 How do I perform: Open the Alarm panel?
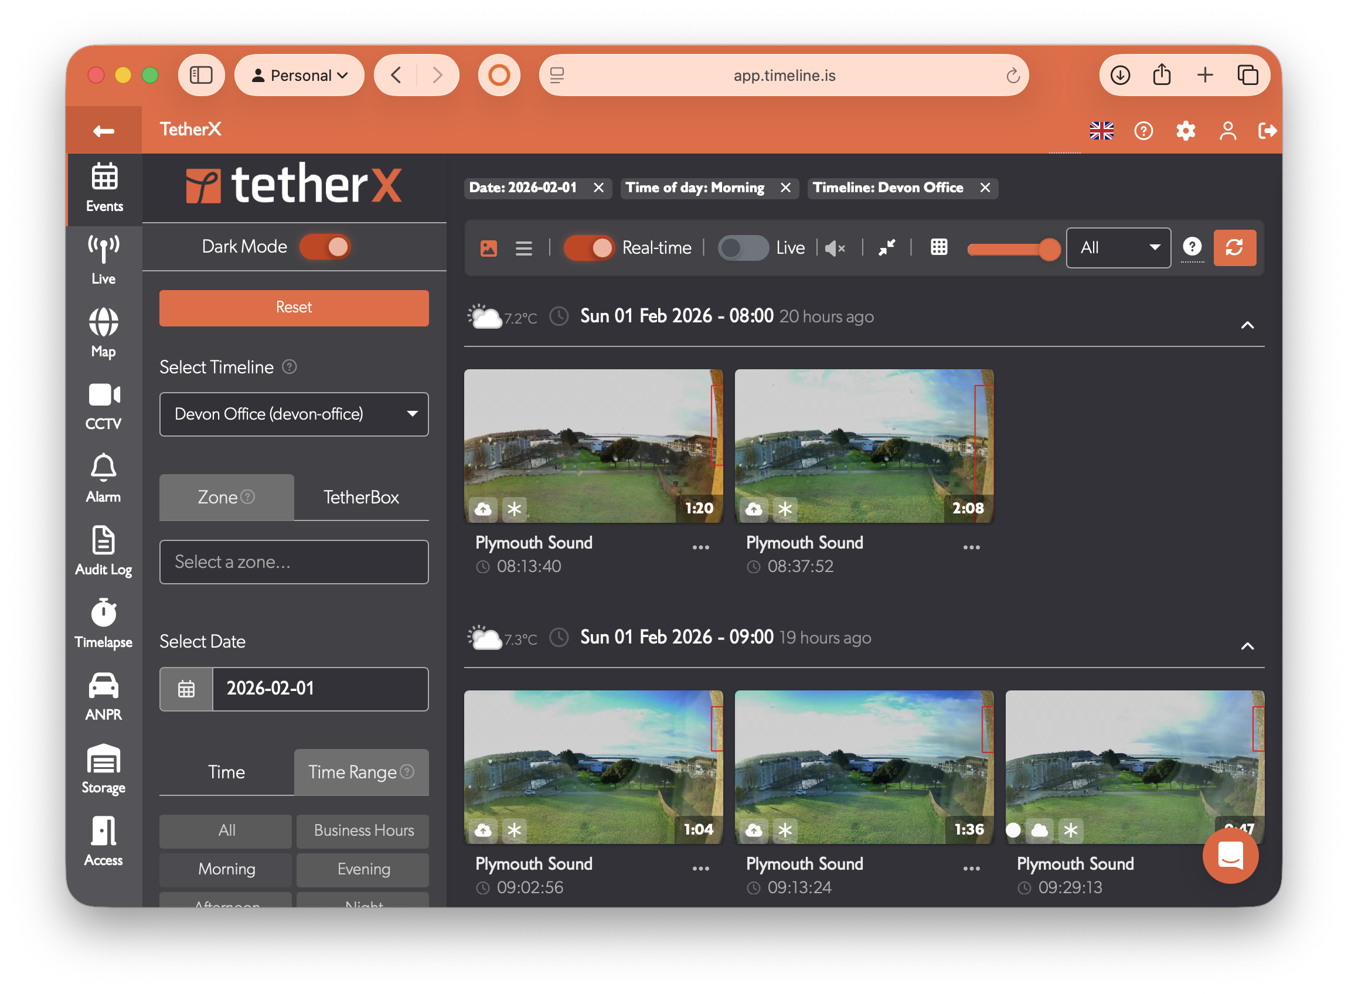point(103,478)
